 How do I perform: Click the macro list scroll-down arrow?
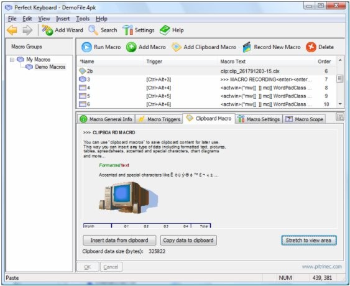[x=340, y=104]
